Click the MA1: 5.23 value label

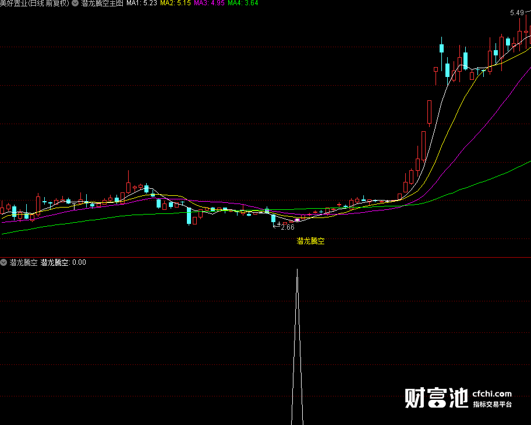[141, 3]
